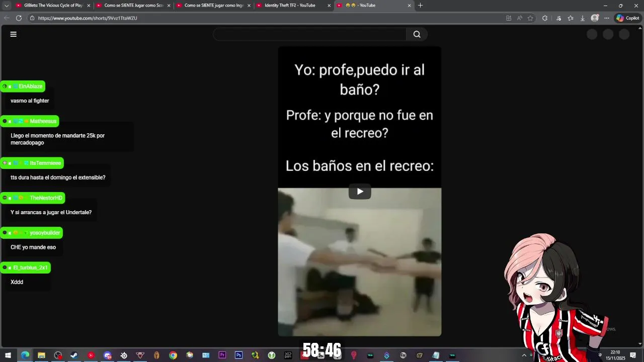Click chat username El_turbius_2x1

click(x=30, y=268)
